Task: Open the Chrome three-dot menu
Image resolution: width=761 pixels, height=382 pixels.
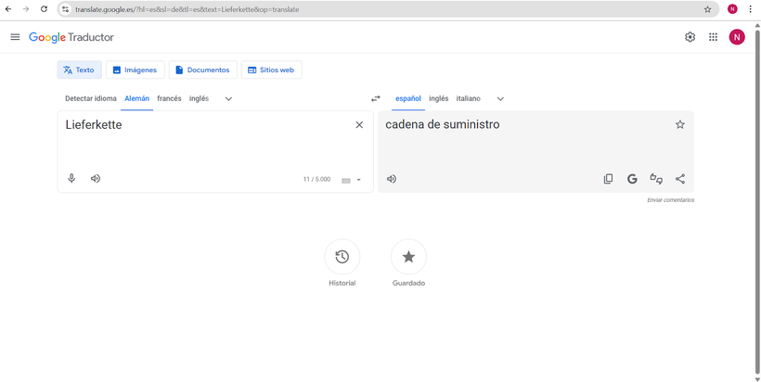Action: point(750,9)
